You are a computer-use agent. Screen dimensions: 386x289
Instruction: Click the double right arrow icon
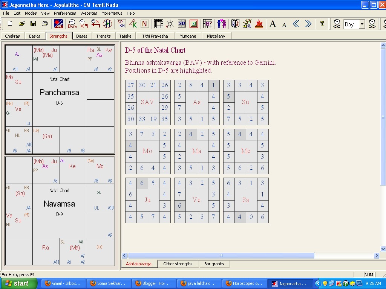[308, 24]
